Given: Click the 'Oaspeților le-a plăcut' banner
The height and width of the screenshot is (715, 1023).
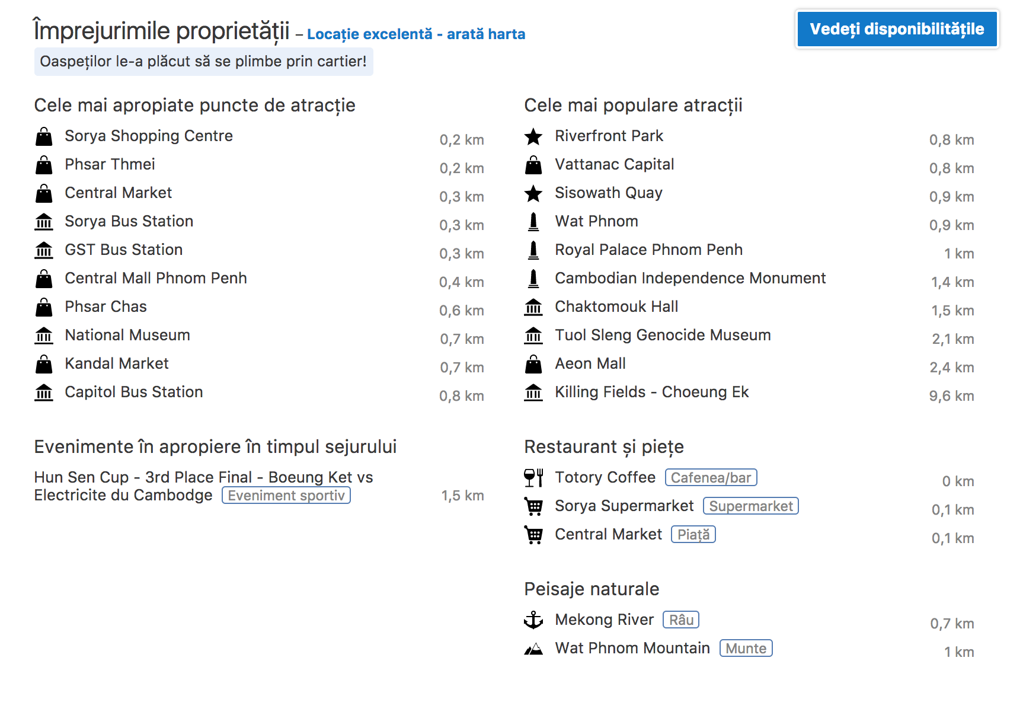Looking at the screenshot, I should click(203, 62).
